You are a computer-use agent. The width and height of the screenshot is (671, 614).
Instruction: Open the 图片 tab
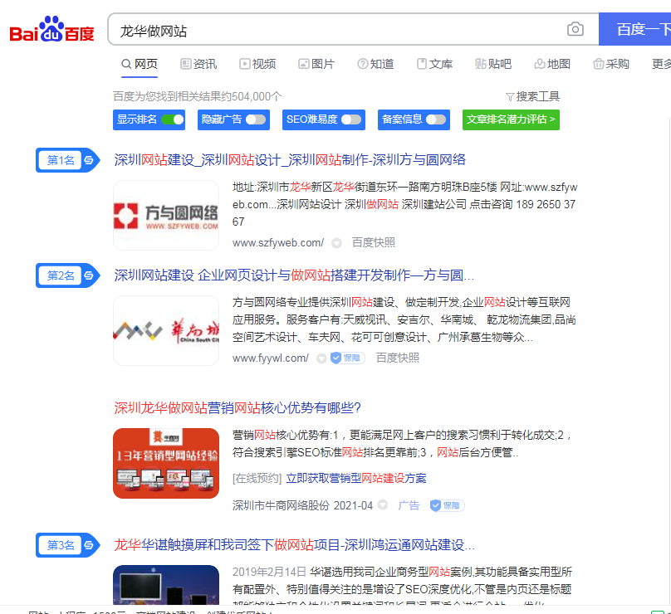(x=316, y=64)
